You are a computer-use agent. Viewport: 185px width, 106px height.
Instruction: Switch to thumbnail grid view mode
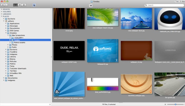click(16, 5)
